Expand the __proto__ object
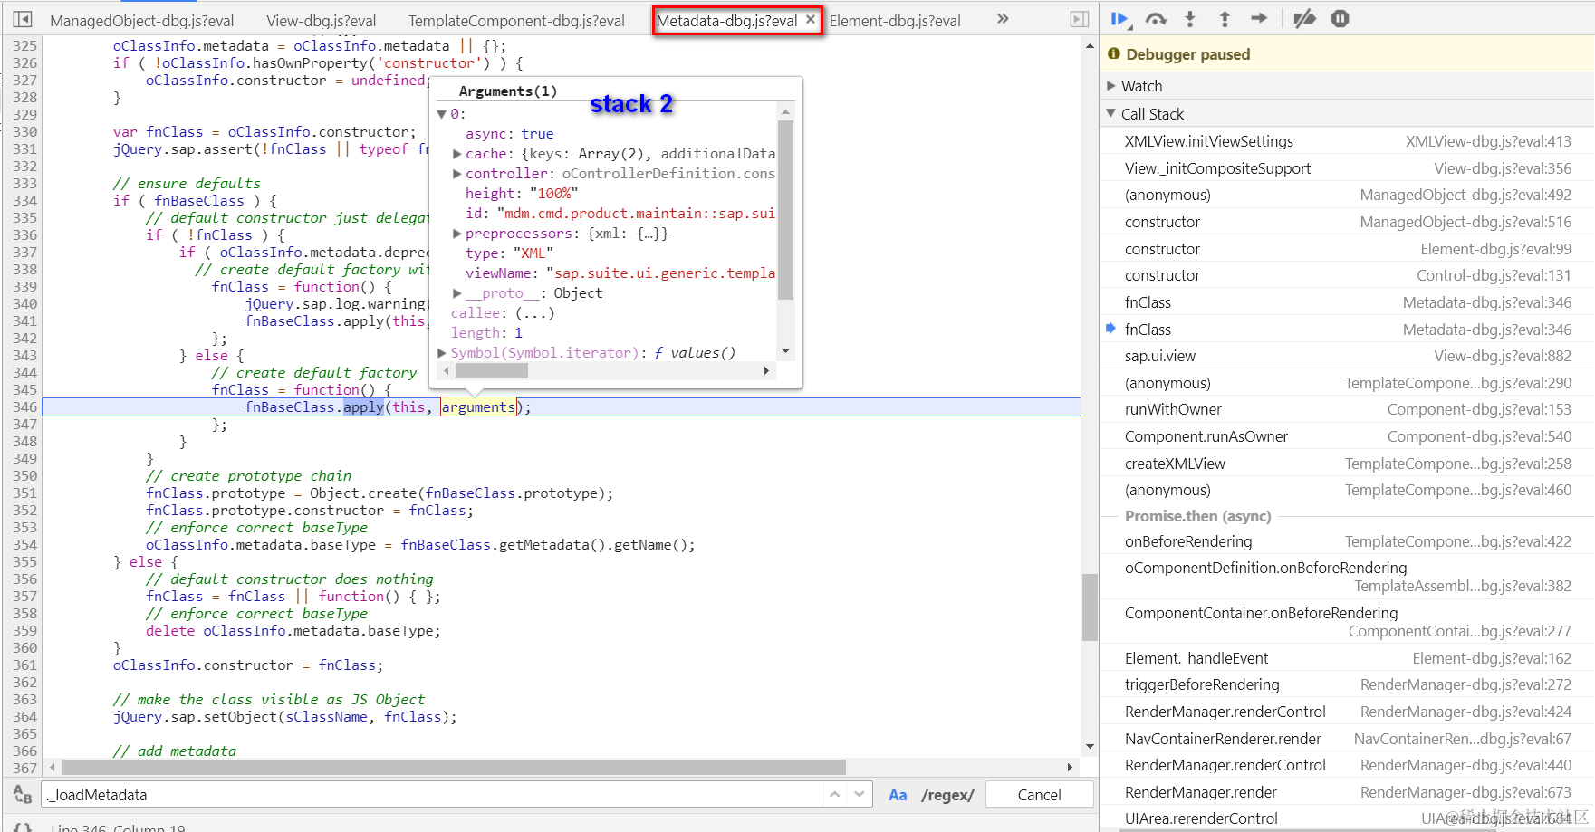Image resolution: width=1595 pixels, height=832 pixels. point(457,293)
